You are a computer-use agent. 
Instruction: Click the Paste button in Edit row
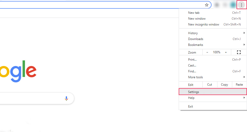(x=239, y=85)
